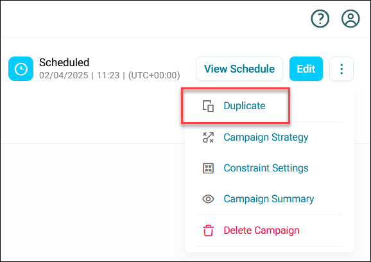The height and width of the screenshot is (262, 371).
Task: Click the View Schedule button
Action: [x=239, y=69]
